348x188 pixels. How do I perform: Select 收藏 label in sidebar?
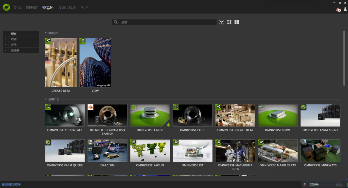click(14, 39)
